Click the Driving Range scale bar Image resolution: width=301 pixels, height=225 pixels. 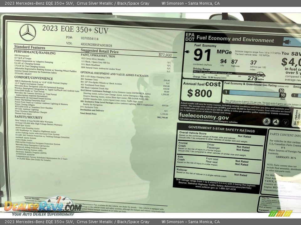tap(224, 73)
